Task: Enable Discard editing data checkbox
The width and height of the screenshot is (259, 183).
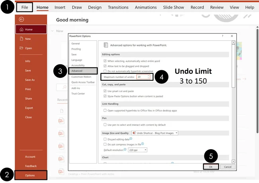Action: click(x=105, y=139)
